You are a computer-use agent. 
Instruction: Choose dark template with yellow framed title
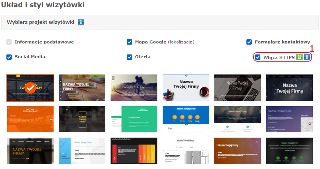[x=82, y=119]
